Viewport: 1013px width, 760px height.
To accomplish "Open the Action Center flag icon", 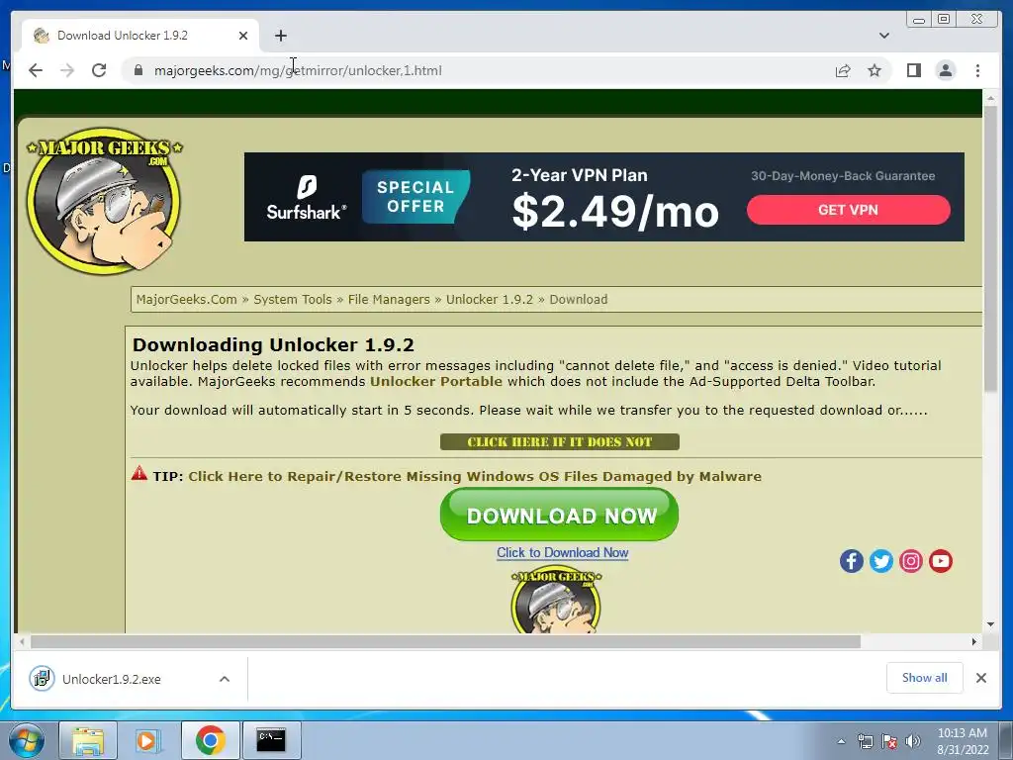I will click(889, 741).
